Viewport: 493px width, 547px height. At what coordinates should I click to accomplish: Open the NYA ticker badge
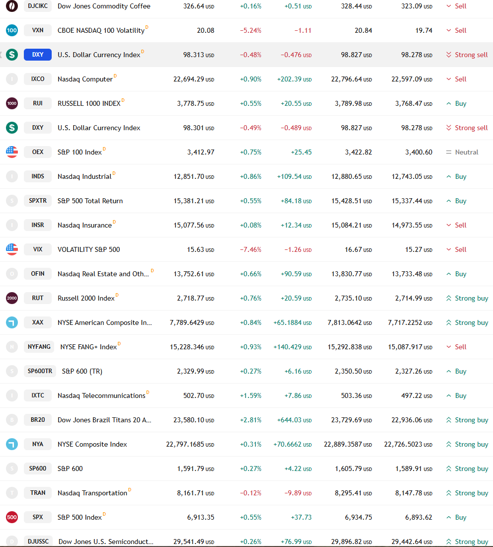[38, 444]
